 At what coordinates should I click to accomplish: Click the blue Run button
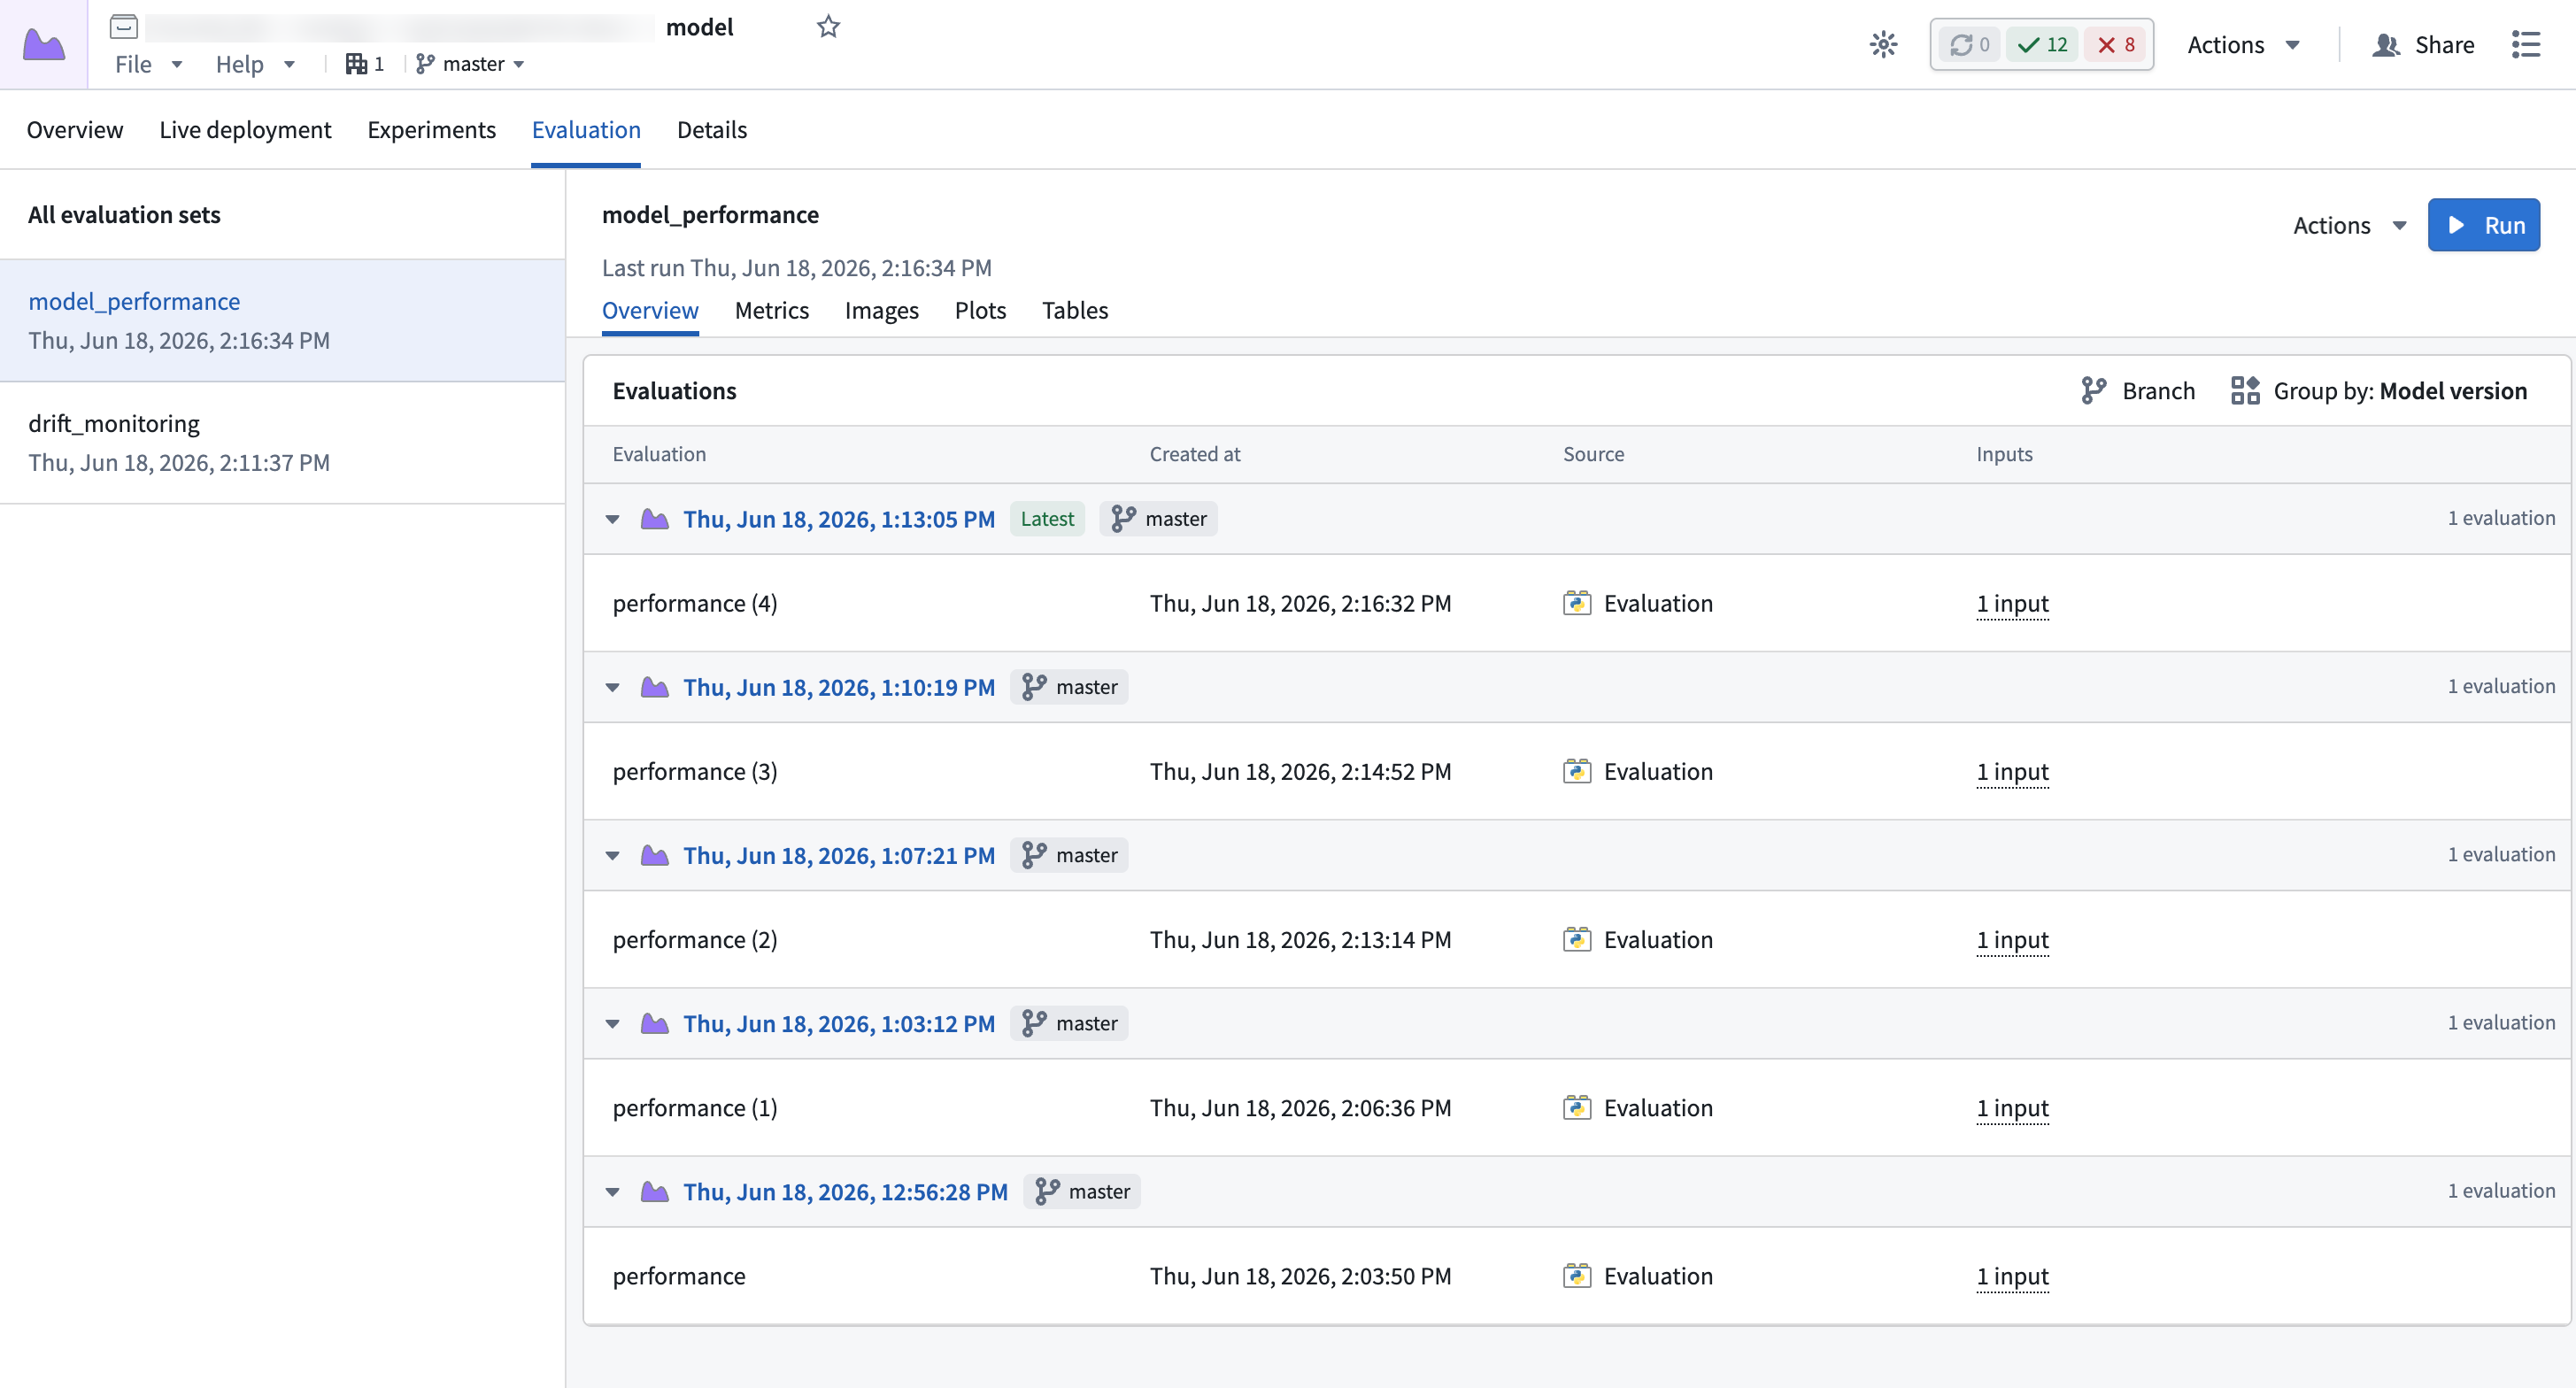2484,225
